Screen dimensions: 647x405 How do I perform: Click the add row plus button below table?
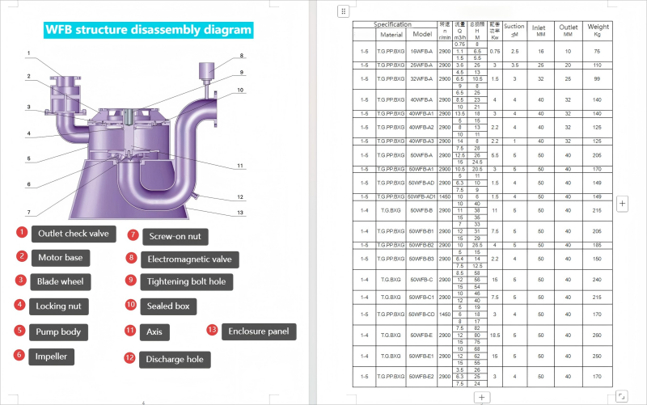click(x=481, y=397)
